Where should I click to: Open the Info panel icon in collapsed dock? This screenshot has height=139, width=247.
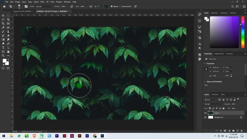[x=200, y=20]
